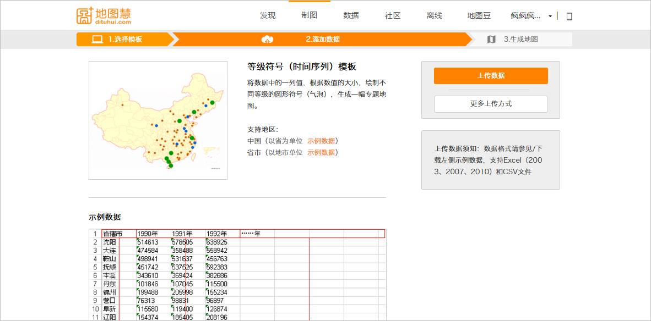
Task: Click the 等级符号（时间序列）模板 title
Action: point(302,67)
